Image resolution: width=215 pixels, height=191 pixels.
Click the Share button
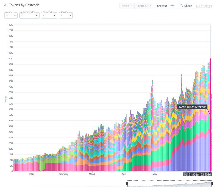click(186, 6)
